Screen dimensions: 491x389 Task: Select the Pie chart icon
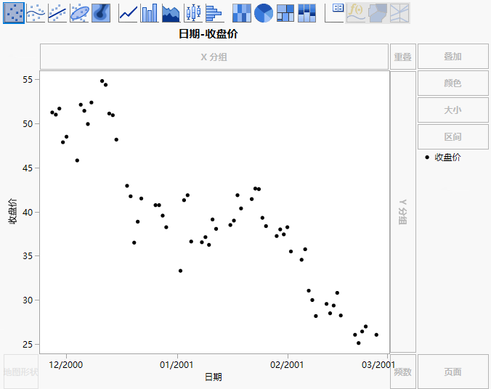tap(263, 12)
